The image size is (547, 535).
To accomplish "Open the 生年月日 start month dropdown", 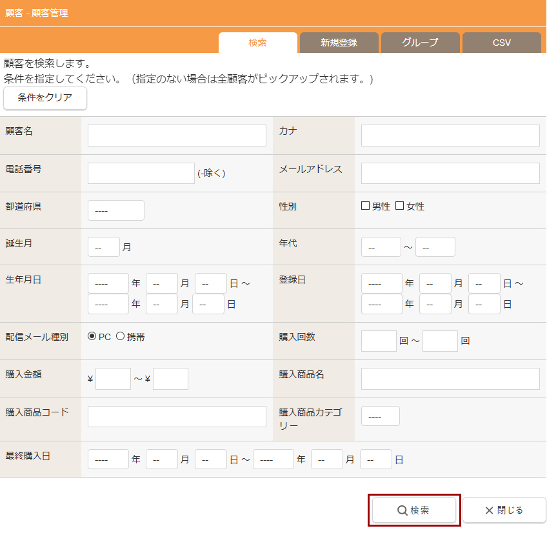I will 162,283.
